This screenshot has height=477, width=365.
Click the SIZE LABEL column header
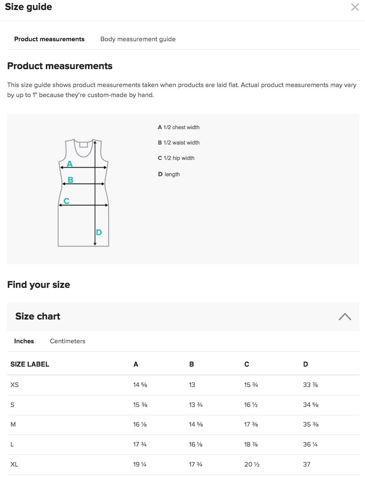click(30, 364)
